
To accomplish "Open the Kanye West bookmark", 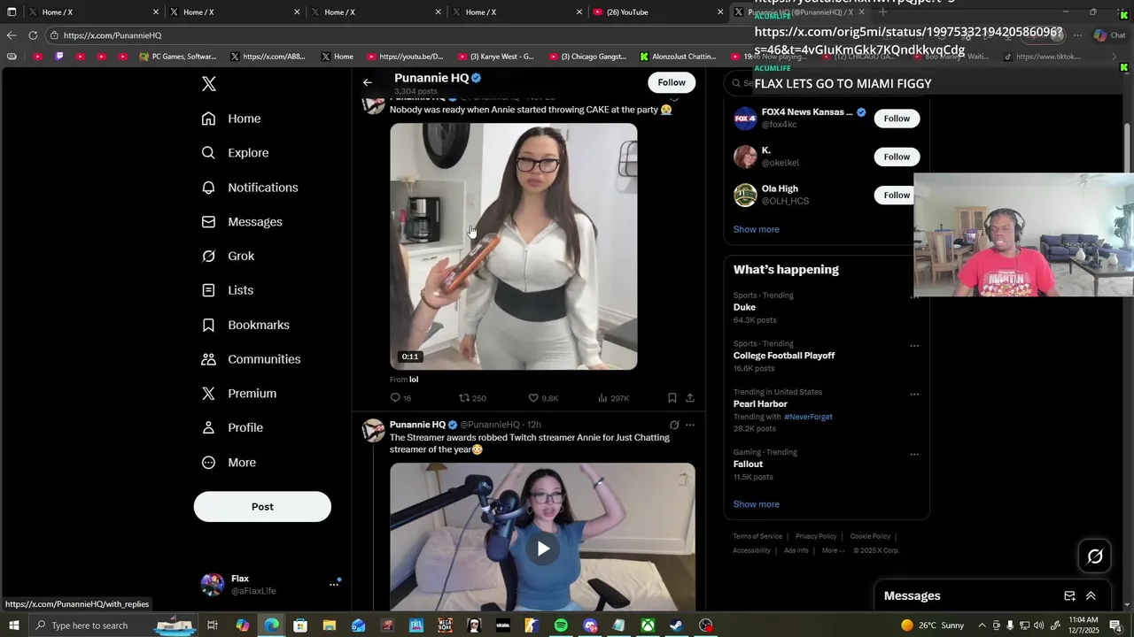I will 496,57.
